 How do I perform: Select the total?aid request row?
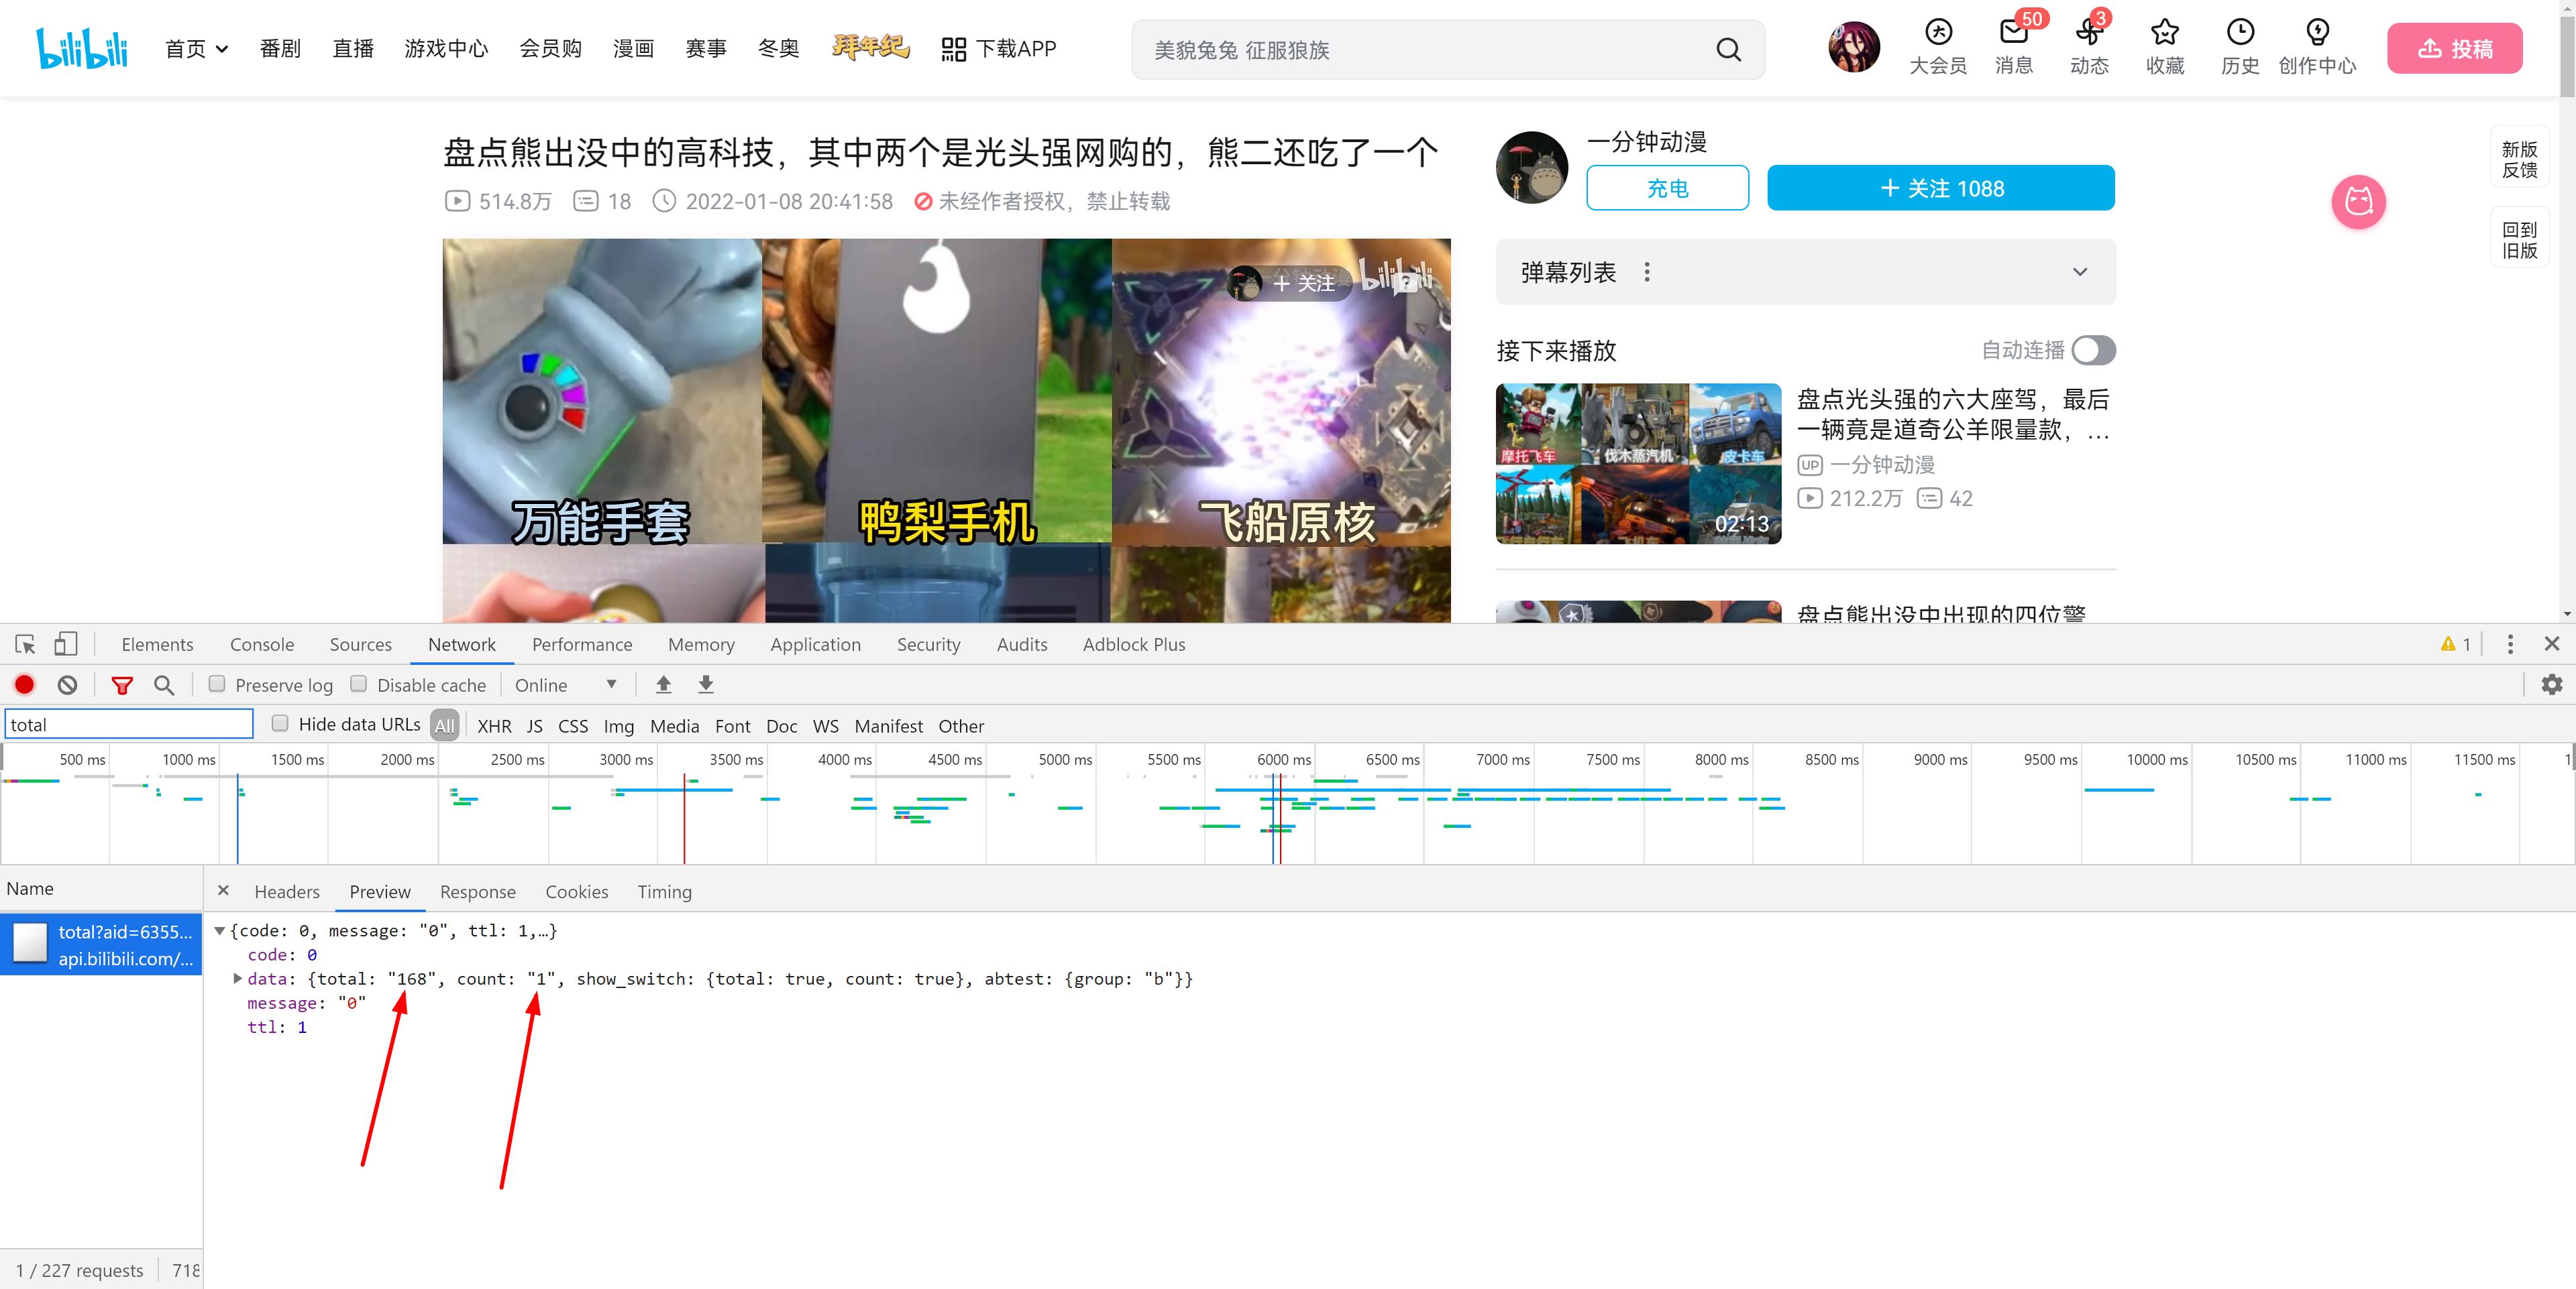[x=101, y=944]
